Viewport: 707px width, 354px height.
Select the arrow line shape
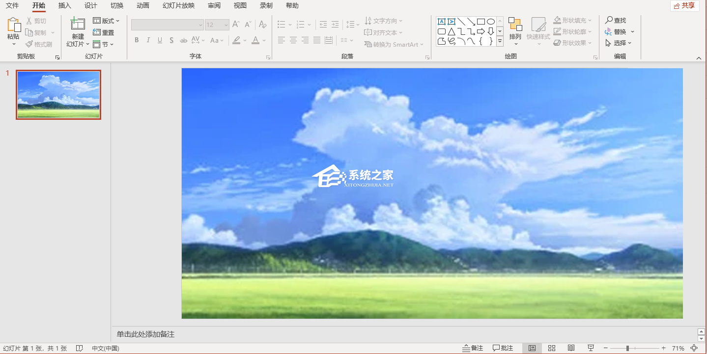(471, 22)
